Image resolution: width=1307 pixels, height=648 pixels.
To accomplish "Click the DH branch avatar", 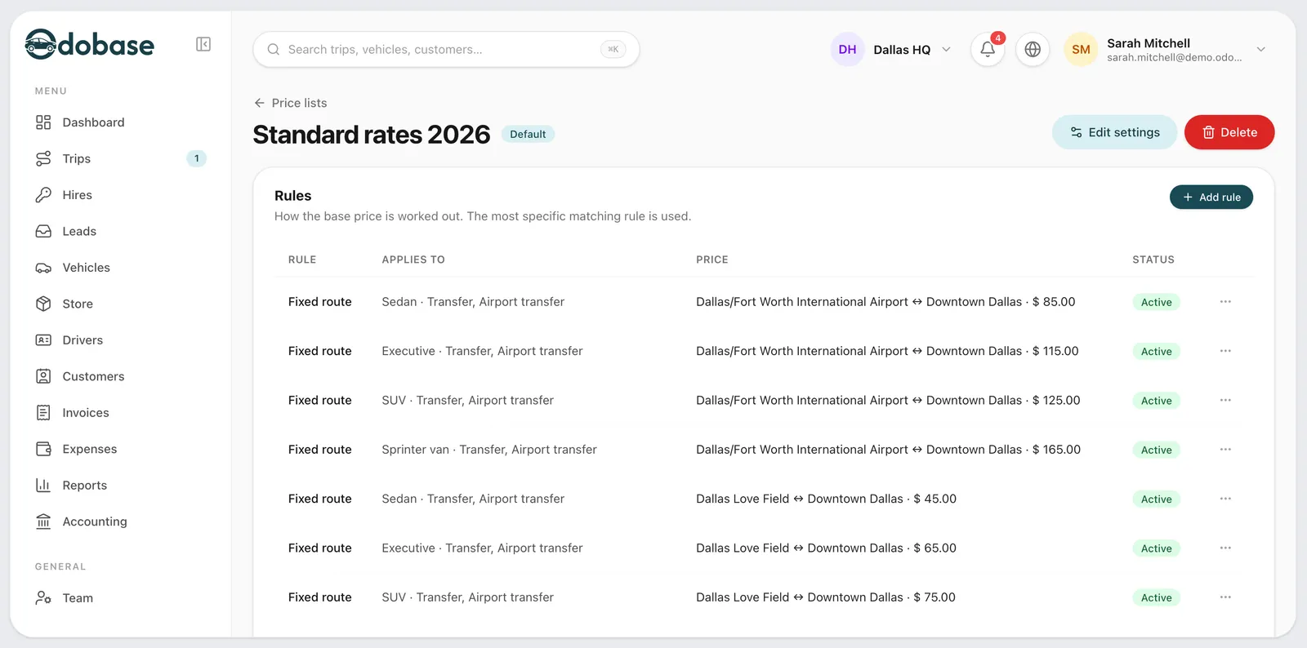I will (x=847, y=49).
